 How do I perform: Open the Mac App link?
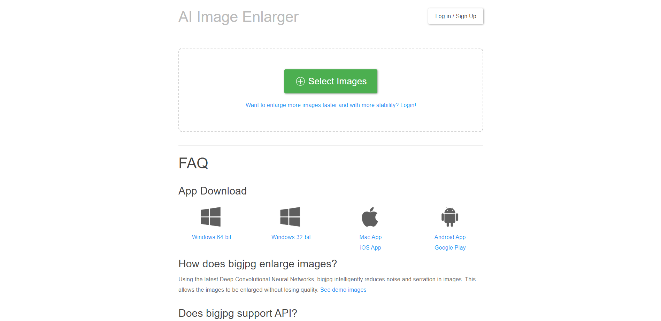[x=370, y=237]
